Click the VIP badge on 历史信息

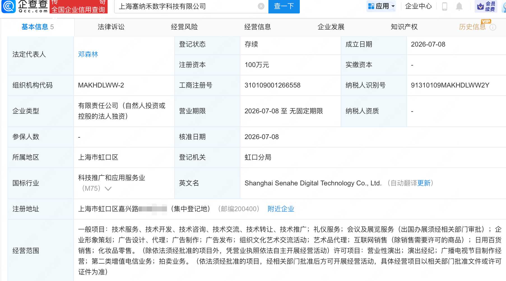point(486,21)
